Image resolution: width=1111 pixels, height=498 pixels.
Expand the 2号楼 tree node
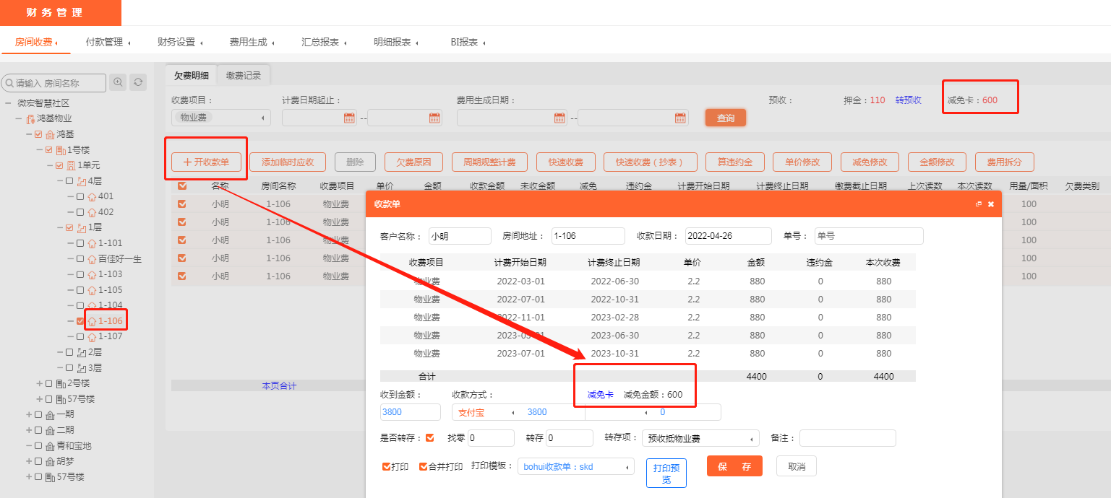tap(39, 383)
